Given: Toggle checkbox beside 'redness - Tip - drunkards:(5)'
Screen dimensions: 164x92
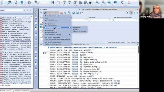Looking at the screenshot, I should pos(48,64).
